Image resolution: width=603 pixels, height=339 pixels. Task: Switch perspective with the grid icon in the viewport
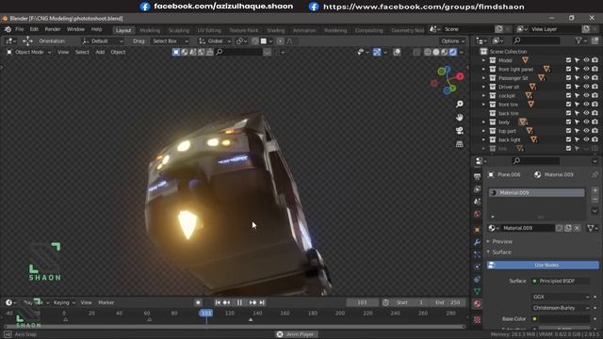(x=459, y=144)
